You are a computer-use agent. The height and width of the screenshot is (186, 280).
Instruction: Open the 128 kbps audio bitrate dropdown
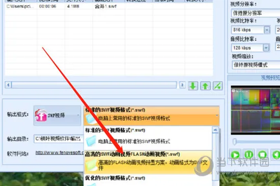tap(266, 48)
